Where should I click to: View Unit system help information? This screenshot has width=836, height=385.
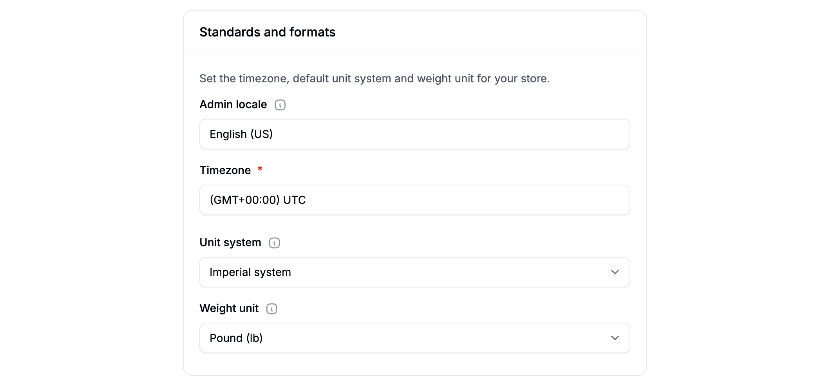(x=274, y=243)
